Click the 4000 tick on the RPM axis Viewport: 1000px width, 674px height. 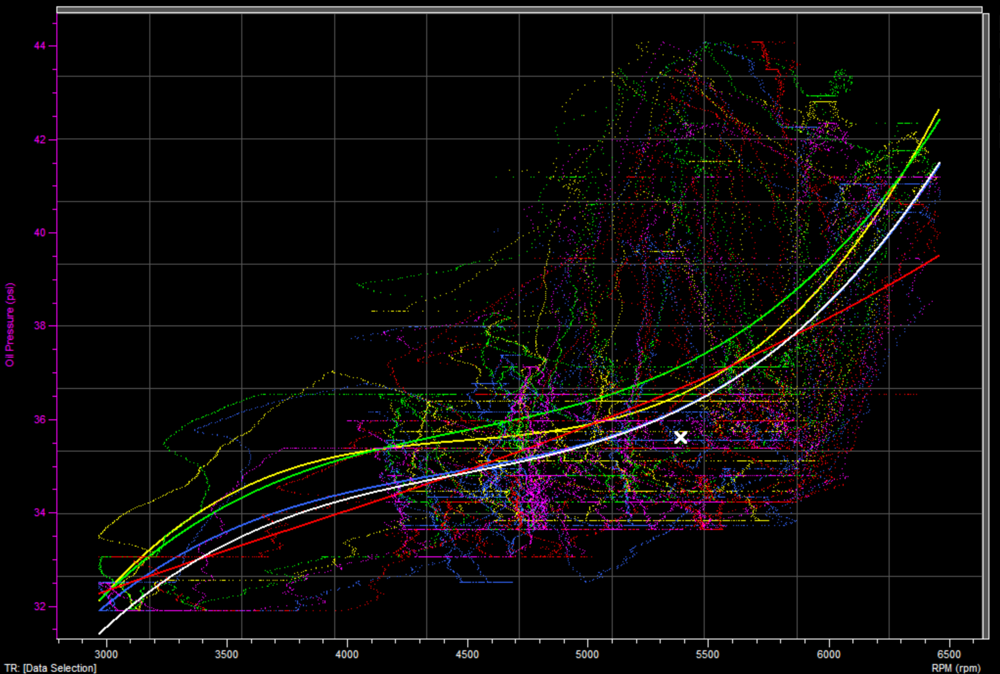[x=346, y=654]
